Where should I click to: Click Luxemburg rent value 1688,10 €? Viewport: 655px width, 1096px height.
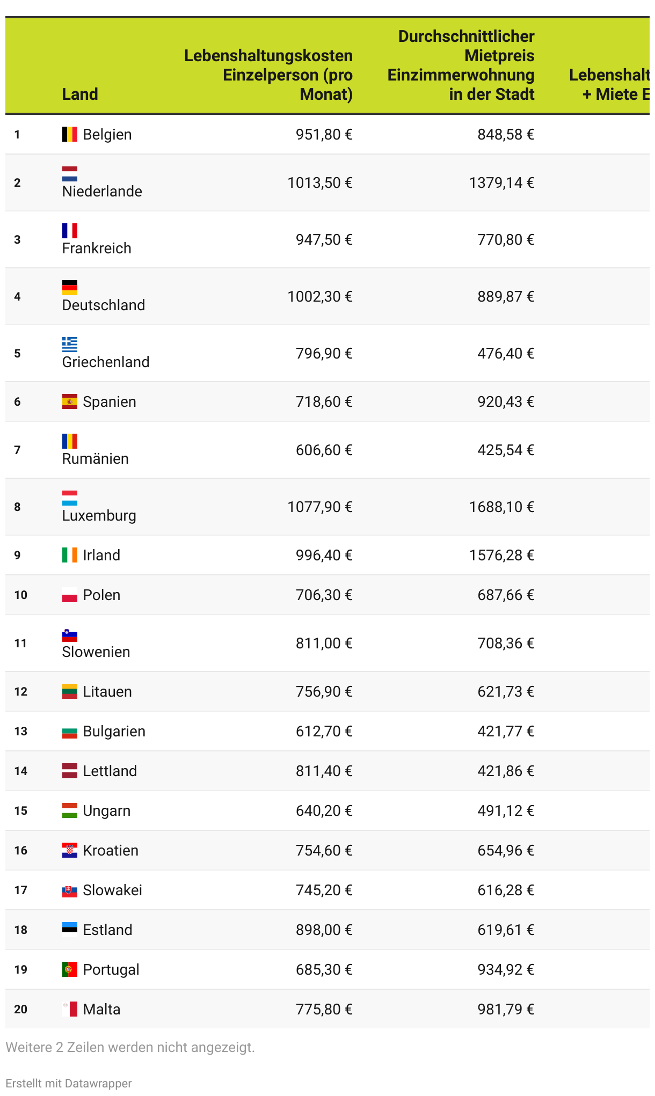pyautogui.click(x=501, y=507)
